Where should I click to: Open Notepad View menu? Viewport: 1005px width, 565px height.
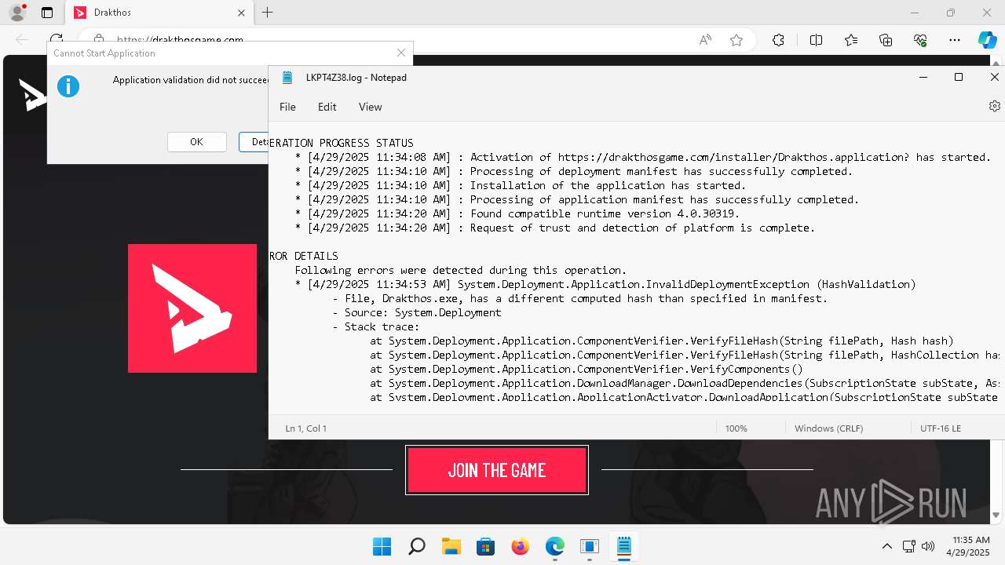[x=370, y=107]
